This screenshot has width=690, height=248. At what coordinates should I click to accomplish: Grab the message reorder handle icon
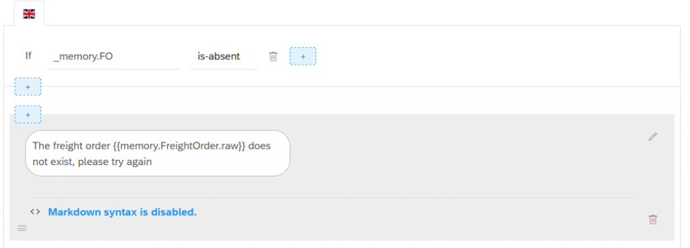(22, 228)
